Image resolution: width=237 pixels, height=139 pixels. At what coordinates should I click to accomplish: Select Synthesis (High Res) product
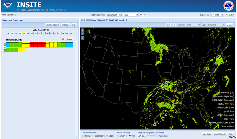(223, 97)
